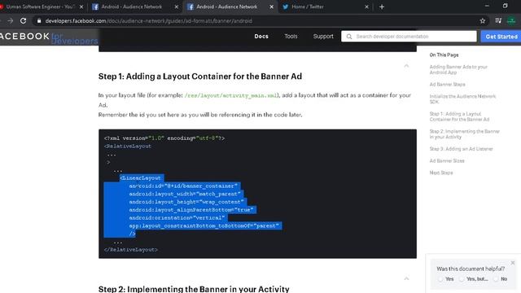Open the Support menu
Screen dimensions: 521x293
(323, 36)
